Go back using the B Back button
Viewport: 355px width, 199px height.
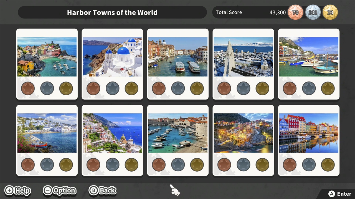[103, 190]
